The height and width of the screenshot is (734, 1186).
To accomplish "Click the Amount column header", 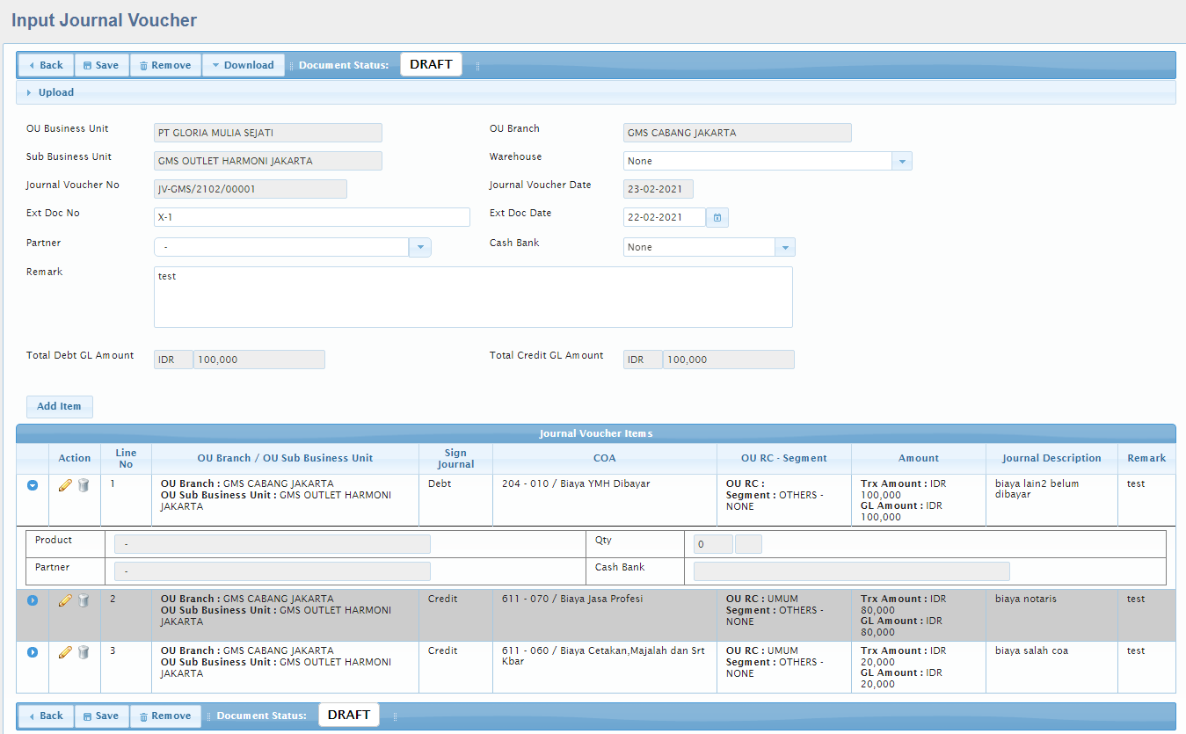I will pos(919,458).
